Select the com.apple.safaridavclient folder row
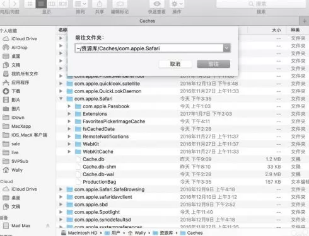Image resolution: width=309 pixels, height=236 pixels. (182, 197)
